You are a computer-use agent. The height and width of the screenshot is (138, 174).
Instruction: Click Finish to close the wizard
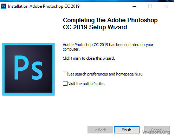127,130
